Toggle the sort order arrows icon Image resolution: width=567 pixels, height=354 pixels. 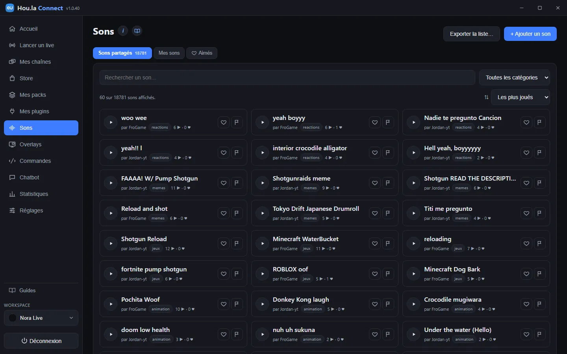point(486,97)
